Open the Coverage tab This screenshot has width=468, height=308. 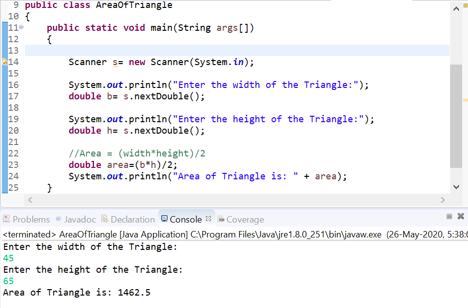tap(245, 219)
